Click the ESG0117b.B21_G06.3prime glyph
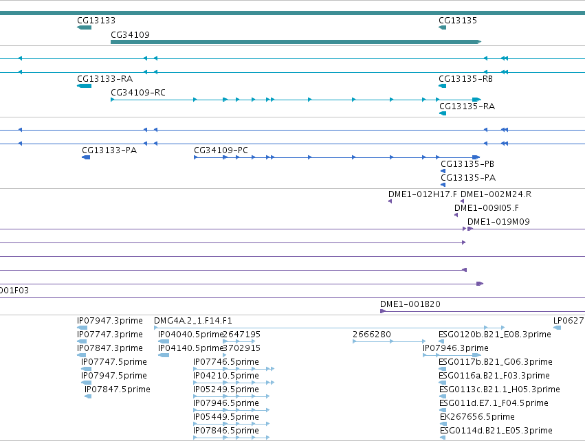 point(443,369)
